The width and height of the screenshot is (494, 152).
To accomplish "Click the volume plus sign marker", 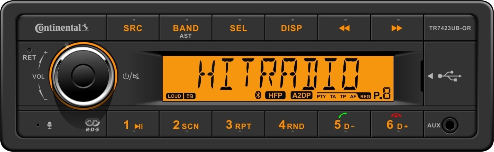I will click(x=46, y=52).
